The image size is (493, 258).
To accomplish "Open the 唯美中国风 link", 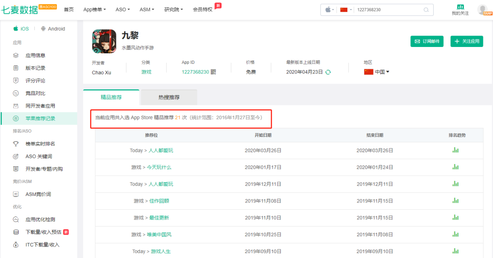I will coord(159,234).
